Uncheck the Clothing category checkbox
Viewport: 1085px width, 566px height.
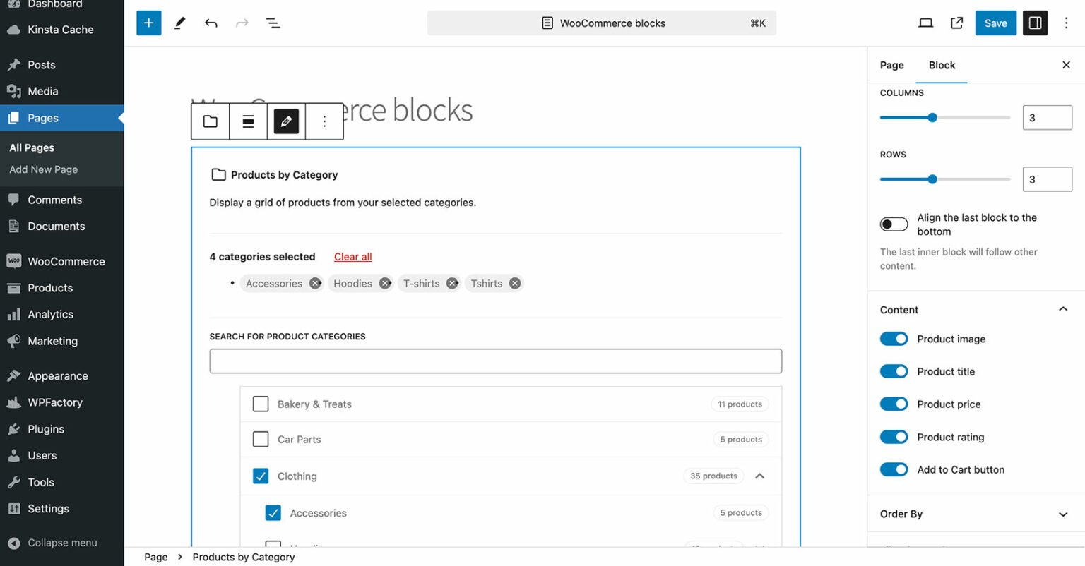(261, 476)
